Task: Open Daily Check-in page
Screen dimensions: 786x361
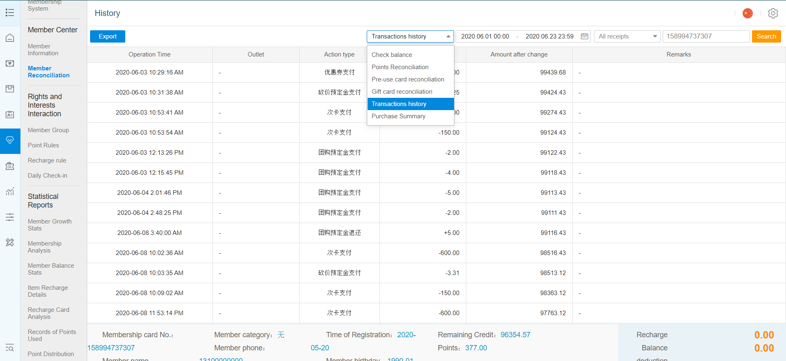Action: pos(47,176)
